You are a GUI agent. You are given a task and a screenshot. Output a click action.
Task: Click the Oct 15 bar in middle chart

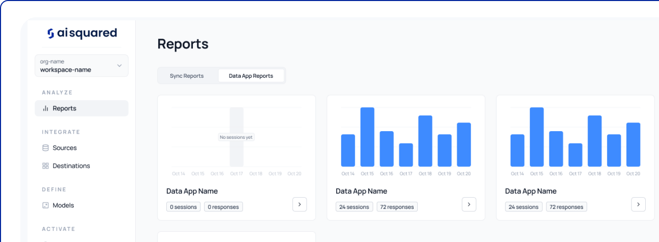(367, 137)
